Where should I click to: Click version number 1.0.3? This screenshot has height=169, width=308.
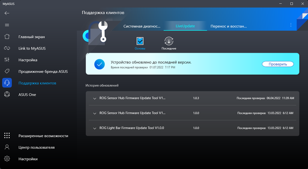(x=196, y=98)
